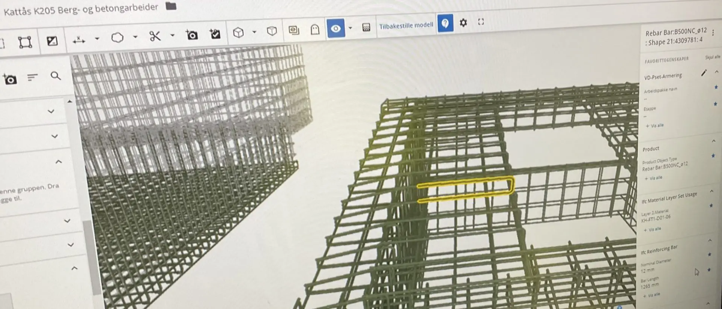This screenshot has width=722, height=309.
Task: Click the 1265 mm bar length value
Action: (650, 286)
